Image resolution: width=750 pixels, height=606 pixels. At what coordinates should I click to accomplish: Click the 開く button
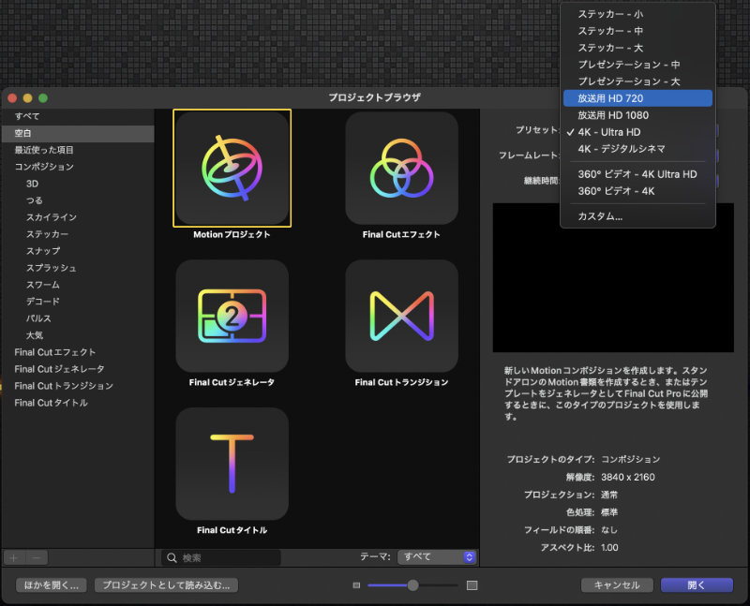click(x=697, y=584)
